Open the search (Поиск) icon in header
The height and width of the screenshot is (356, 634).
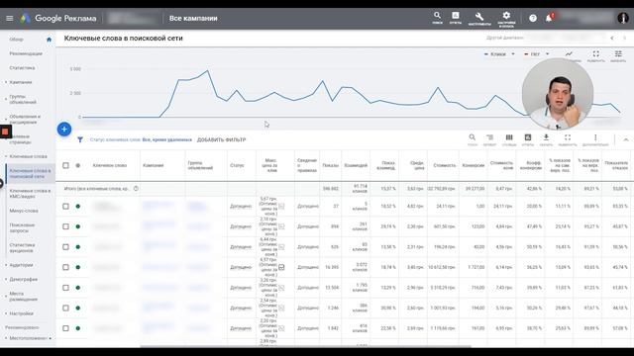point(437,18)
